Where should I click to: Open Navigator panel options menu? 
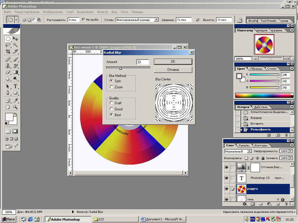pos(292,30)
